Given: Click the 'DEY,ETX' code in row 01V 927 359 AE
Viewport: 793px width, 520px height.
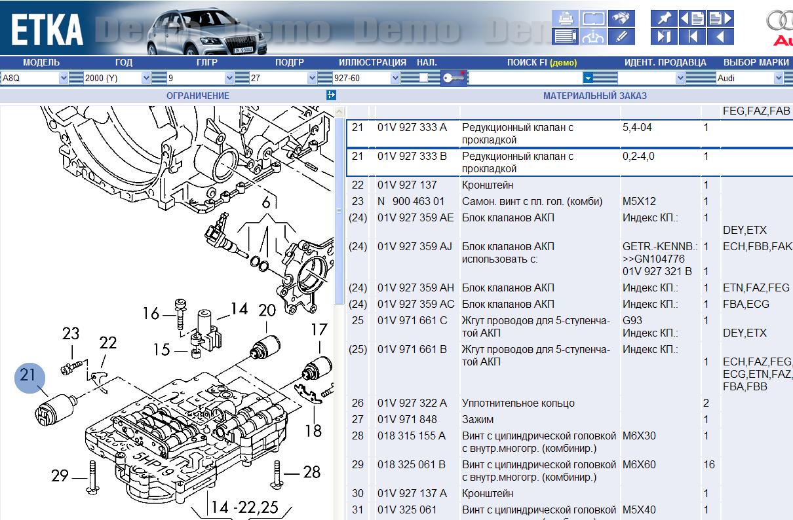Looking at the screenshot, I should pyautogui.click(x=745, y=231).
